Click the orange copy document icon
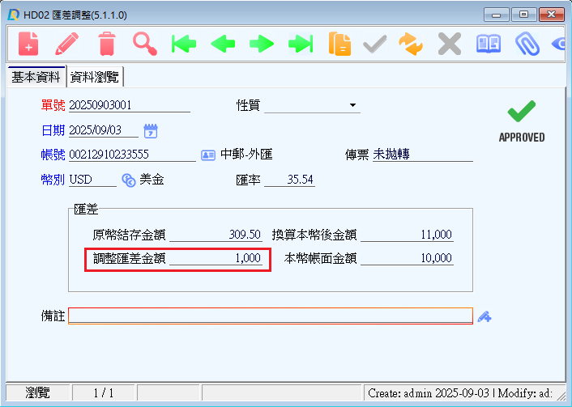Viewport: 572px width, 407px height. pos(339,44)
